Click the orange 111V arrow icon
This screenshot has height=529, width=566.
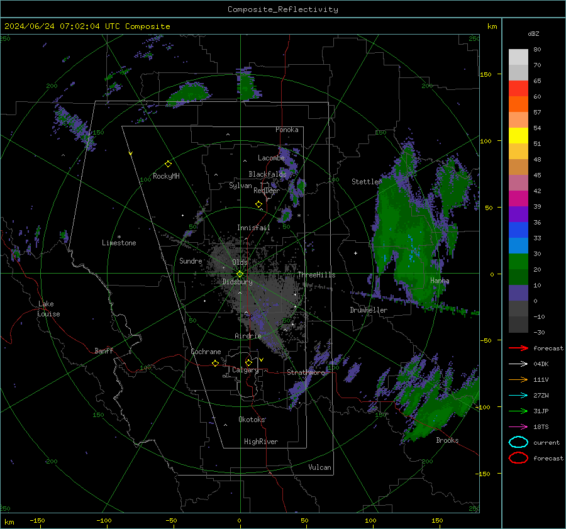click(518, 379)
